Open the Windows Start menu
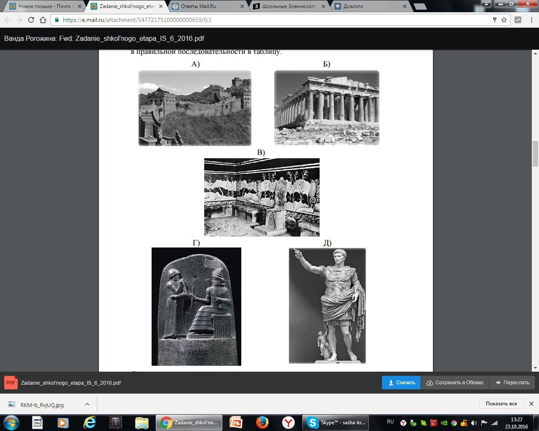The width and height of the screenshot is (539, 431). 11,423
